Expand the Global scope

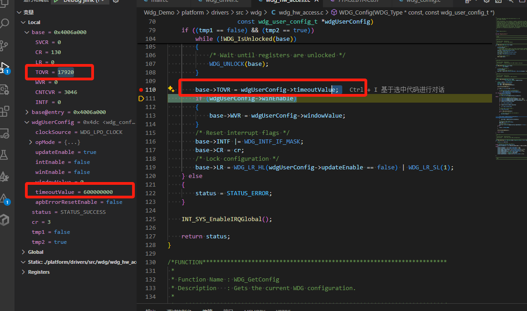coord(23,252)
